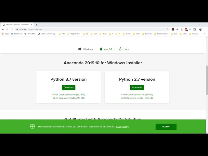Open the UIdaho Library Login bookmark
This screenshot has width=208, height=156.
(x=47, y=34)
